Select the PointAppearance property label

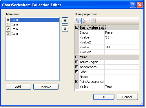coord(92,82)
